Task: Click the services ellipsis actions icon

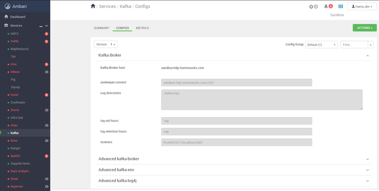Action: pyautogui.click(x=41, y=26)
